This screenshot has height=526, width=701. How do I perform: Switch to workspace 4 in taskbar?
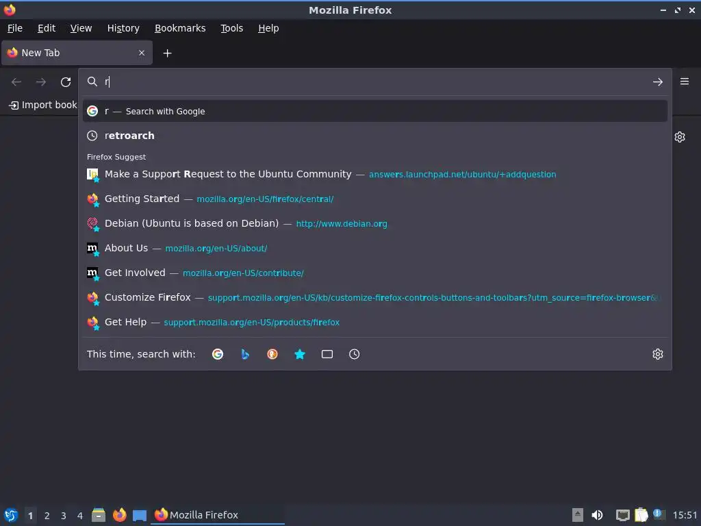pyautogui.click(x=80, y=515)
